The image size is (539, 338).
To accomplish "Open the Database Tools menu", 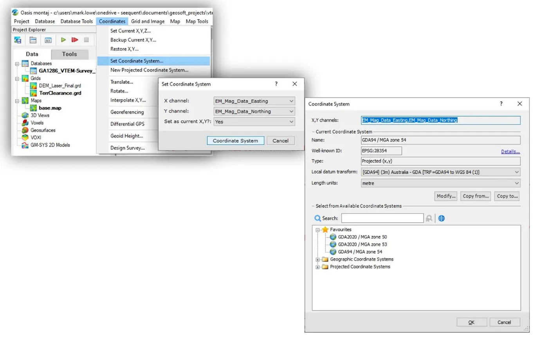I will 77,22.
